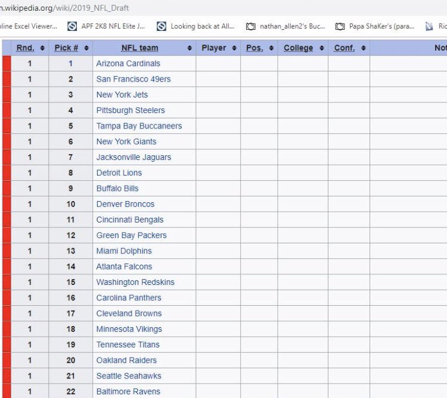
Task: Open the Pittsburgh Steelers link
Action: coord(131,111)
